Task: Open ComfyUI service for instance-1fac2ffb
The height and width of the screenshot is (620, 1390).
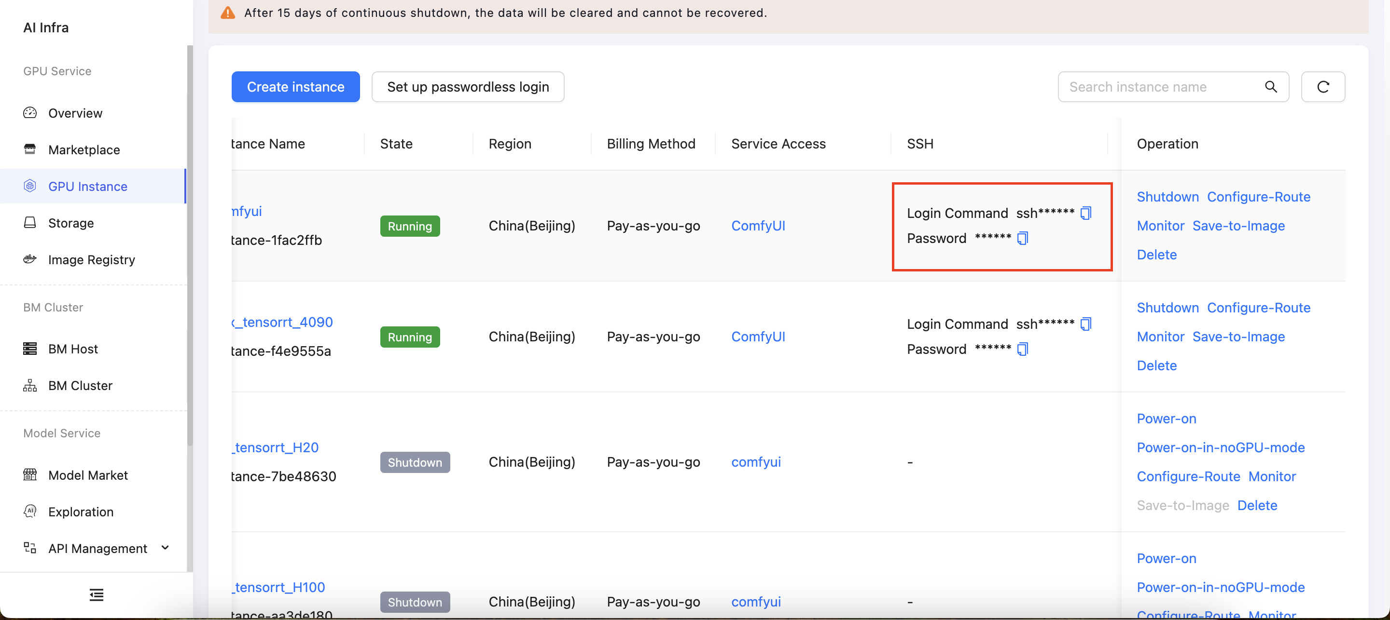Action: point(758,226)
